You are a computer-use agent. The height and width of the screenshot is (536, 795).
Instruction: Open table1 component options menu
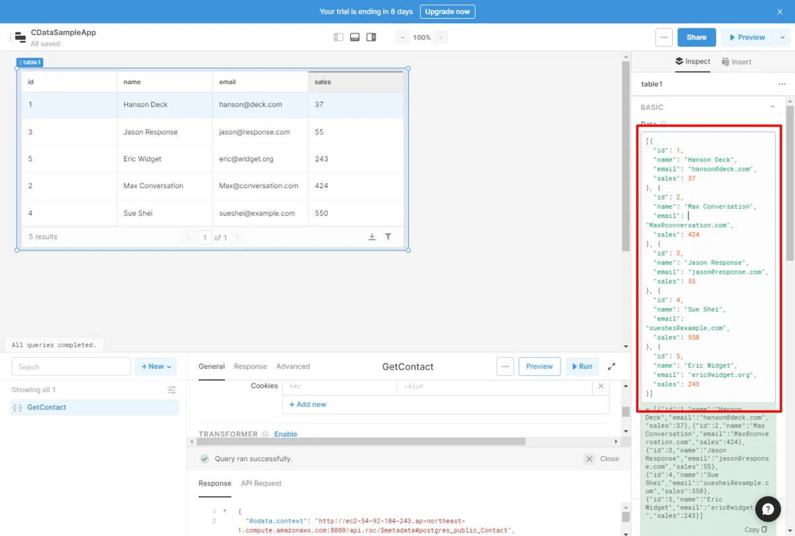pos(782,84)
